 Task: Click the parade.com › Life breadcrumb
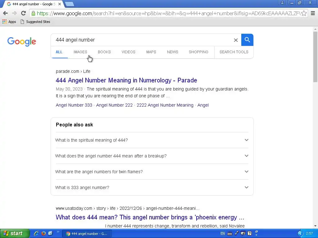[73, 72]
